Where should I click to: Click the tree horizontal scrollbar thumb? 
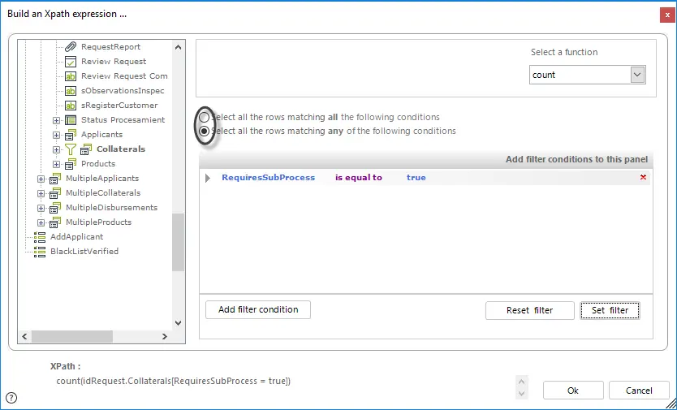[72, 337]
